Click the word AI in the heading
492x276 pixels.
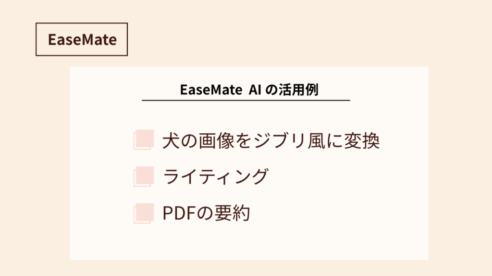point(255,90)
